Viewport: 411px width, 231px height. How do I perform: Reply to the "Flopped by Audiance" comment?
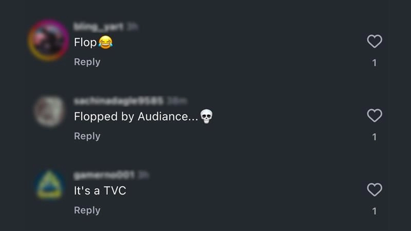pyautogui.click(x=87, y=136)
